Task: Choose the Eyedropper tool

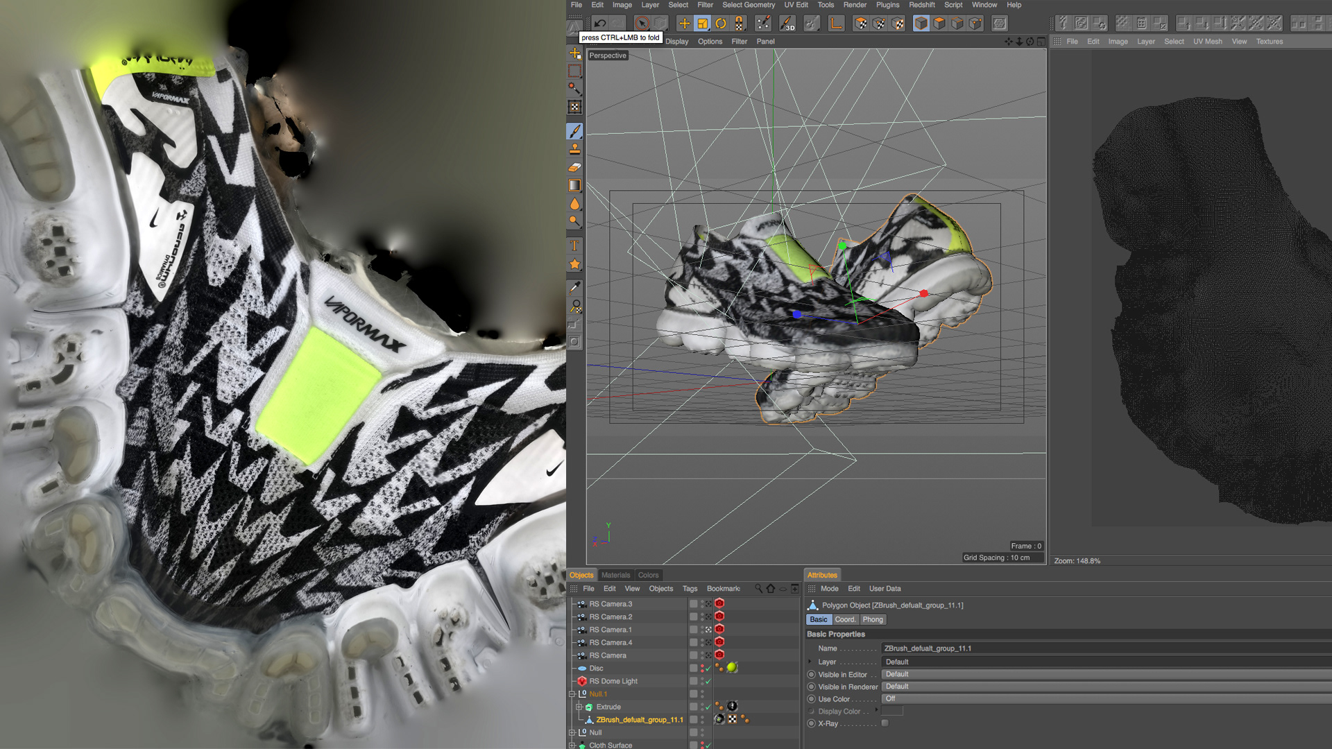Action: tap(574, 288)
